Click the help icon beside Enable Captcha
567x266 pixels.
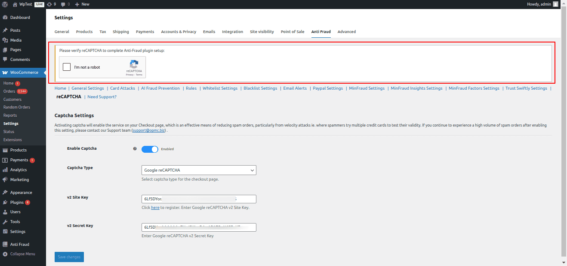135,149
